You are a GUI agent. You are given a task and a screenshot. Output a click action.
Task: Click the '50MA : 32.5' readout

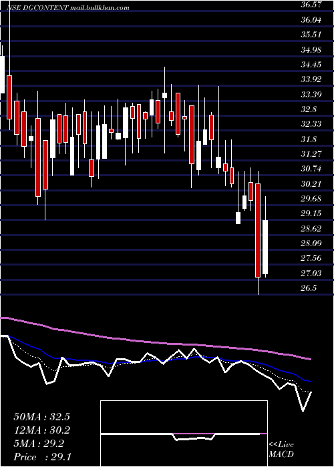point(41,417)
